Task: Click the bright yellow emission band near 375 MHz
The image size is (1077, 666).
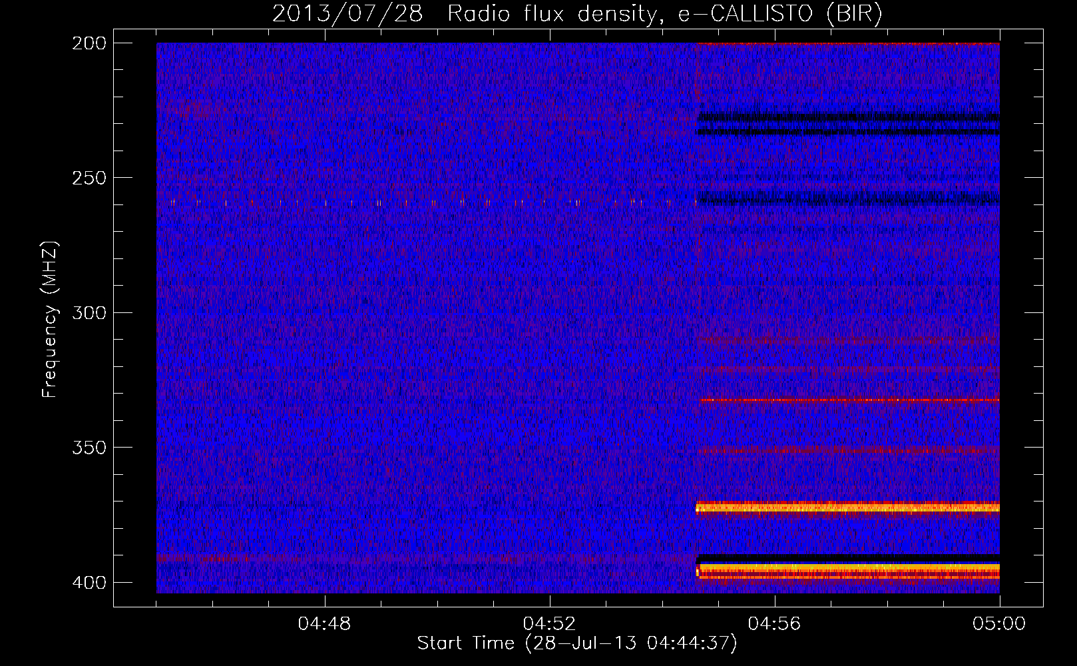Action: coord(847,508)
